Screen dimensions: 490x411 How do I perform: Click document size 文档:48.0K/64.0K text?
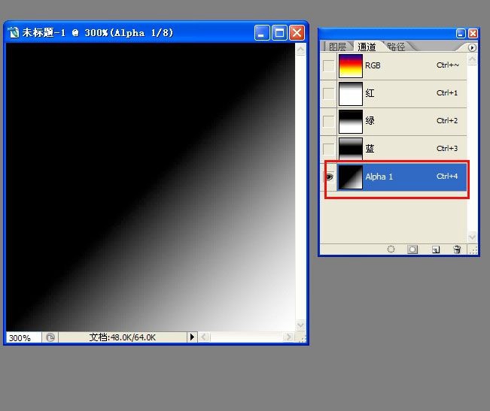(122, 337)
